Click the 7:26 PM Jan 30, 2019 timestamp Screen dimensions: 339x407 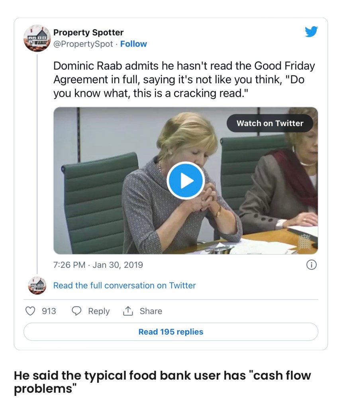(x=98, y=265)
